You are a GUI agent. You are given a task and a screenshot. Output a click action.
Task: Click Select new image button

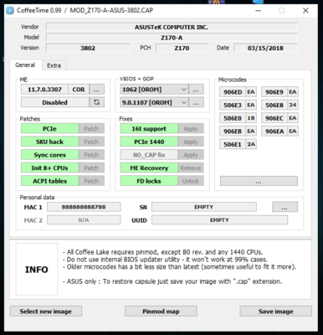[46, 312]
